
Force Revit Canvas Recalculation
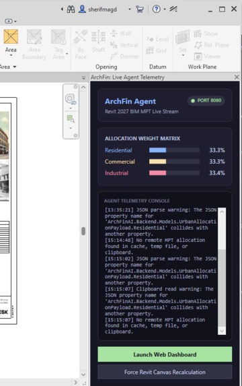(165, 372)
